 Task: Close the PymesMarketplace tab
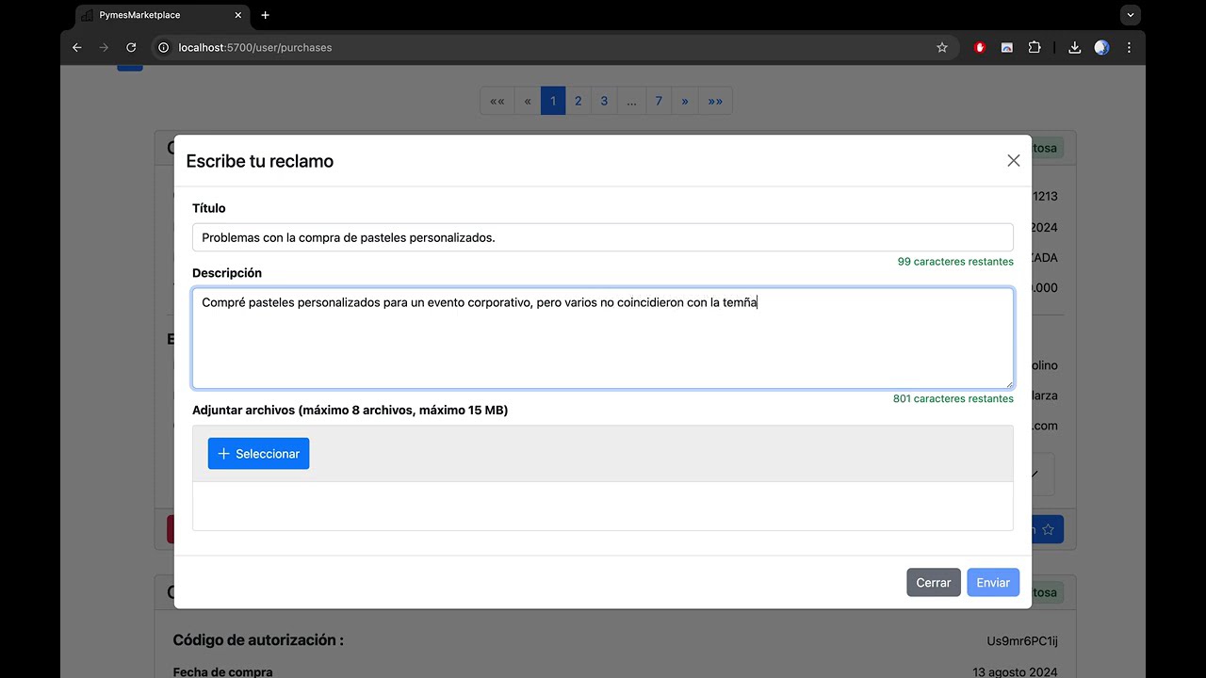(237, 15)
